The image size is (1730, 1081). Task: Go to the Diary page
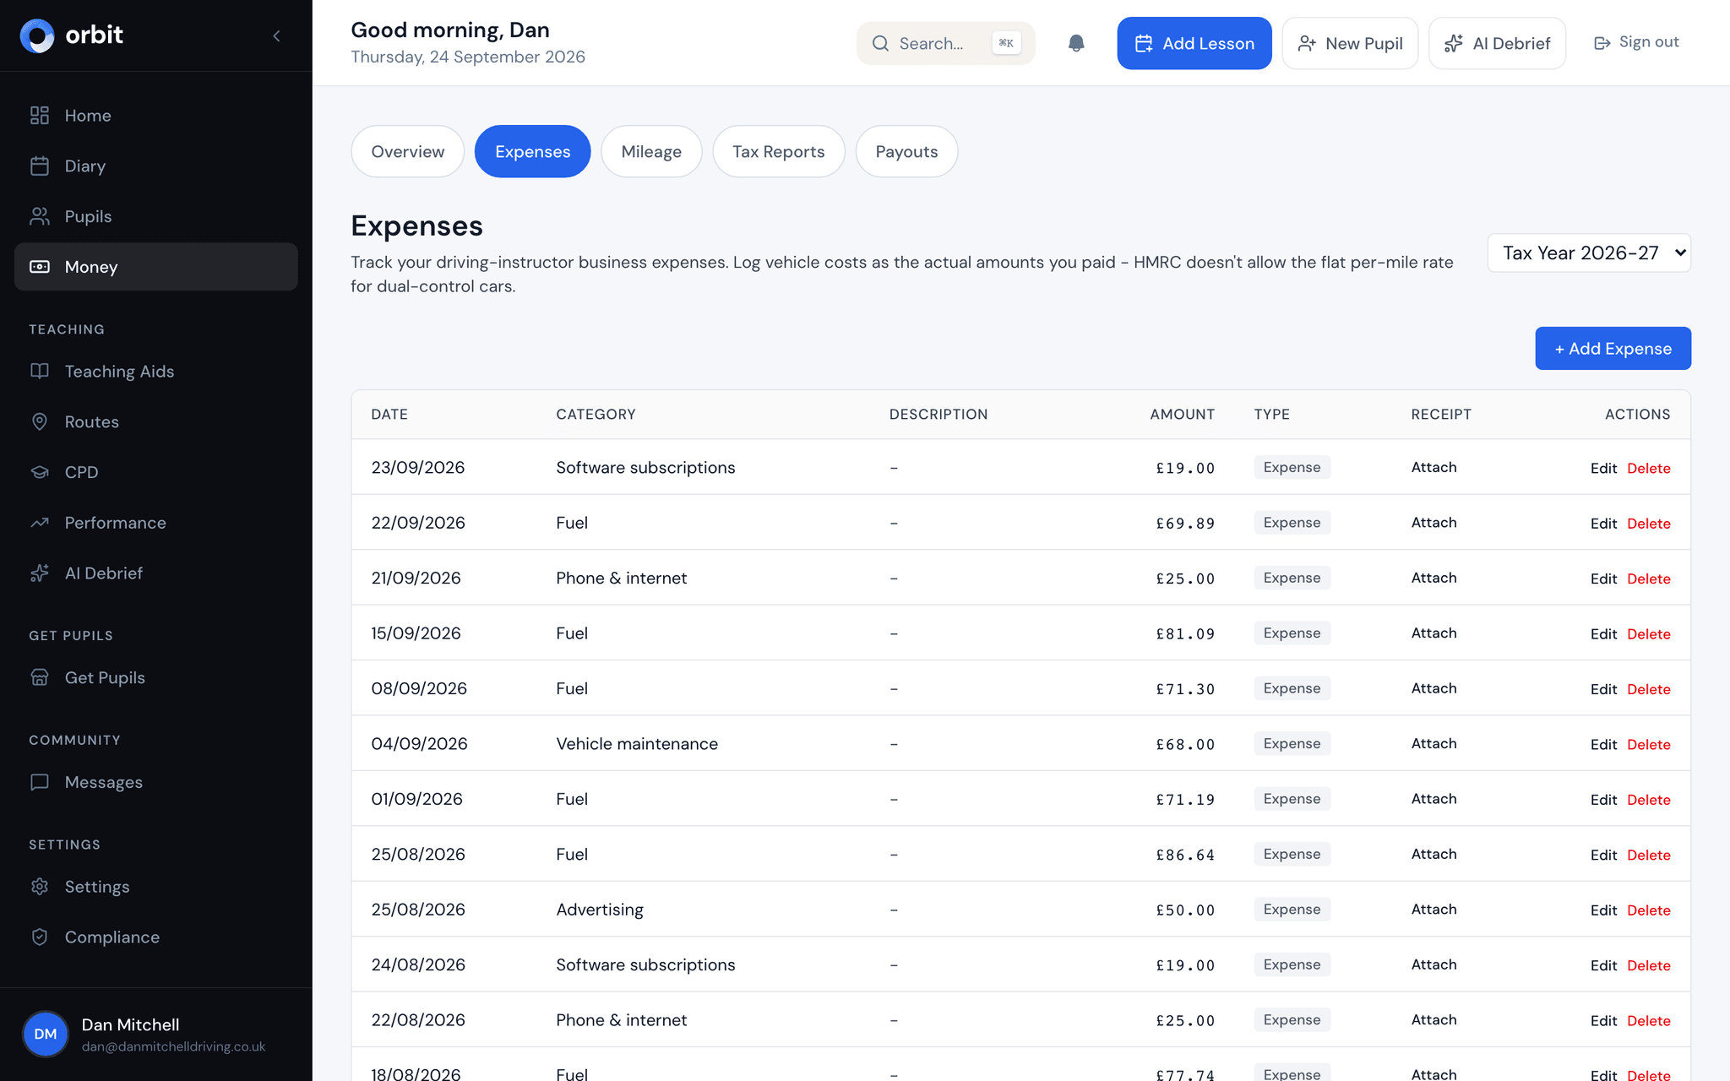(156, 166)
